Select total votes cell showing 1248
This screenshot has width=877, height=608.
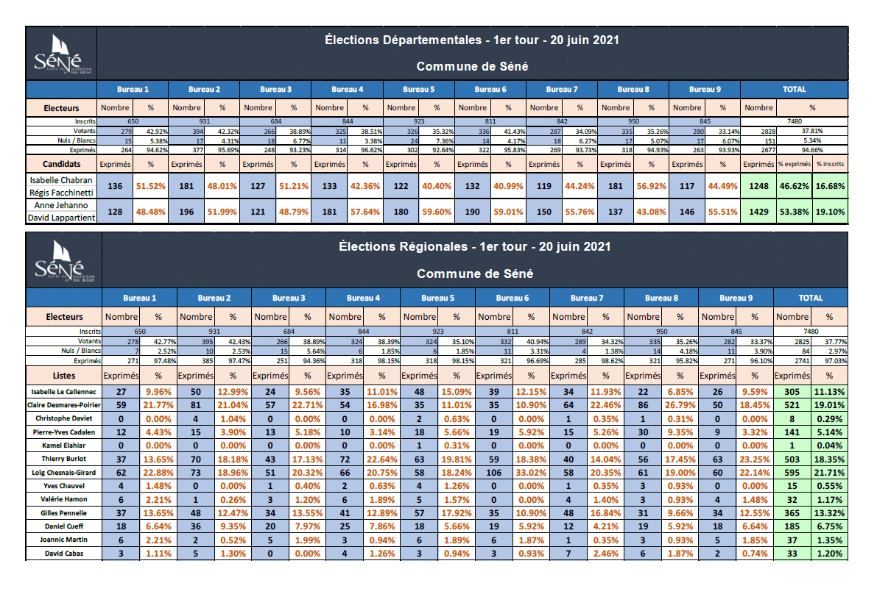[758, 187]
